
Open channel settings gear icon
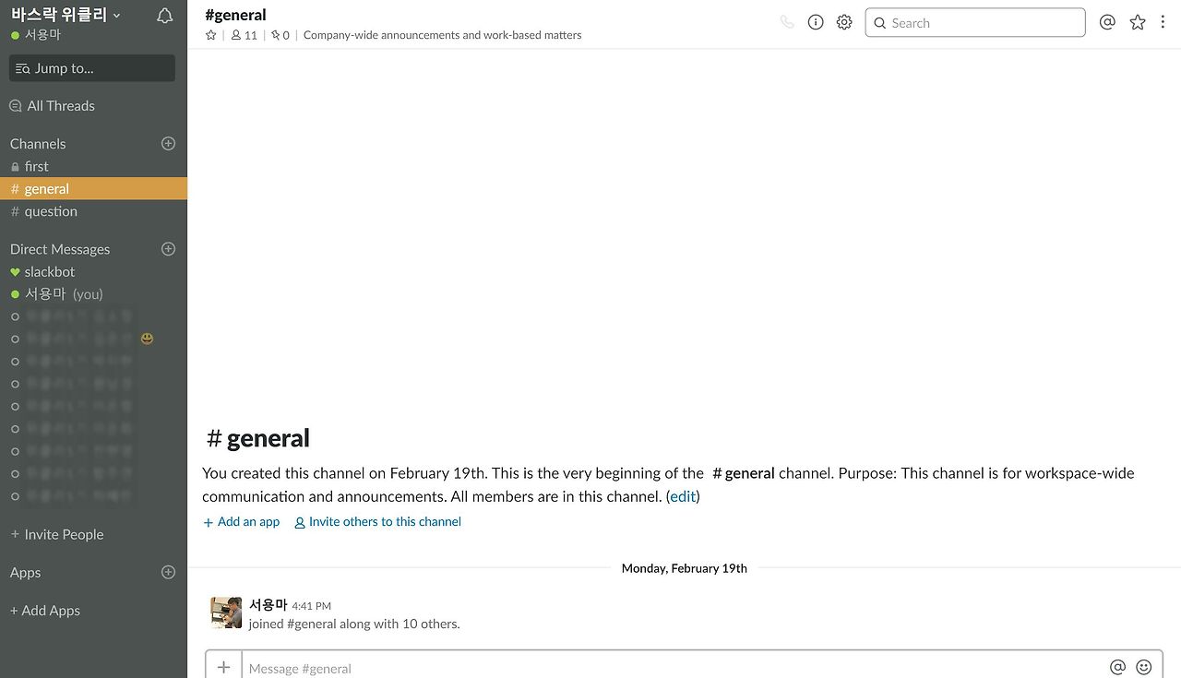pyautogui.click(x=844, y=22)
